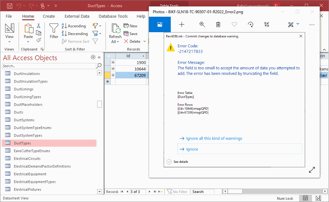Click the Paste clipboard icon
The width and height of the screenshot is (329, 202).
click(29, 28)
